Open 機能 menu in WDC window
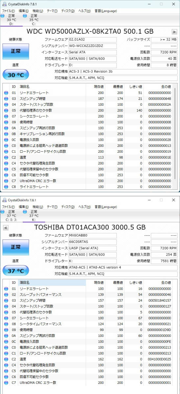This screenshot has height=394, width=180. coord(38,11)
